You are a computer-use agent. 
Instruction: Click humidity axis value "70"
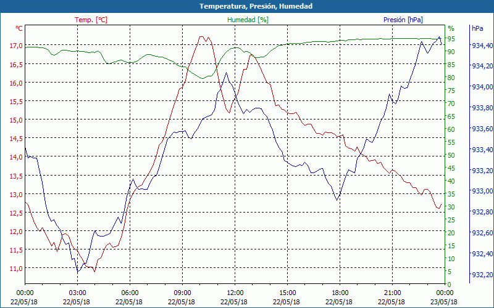451,103
